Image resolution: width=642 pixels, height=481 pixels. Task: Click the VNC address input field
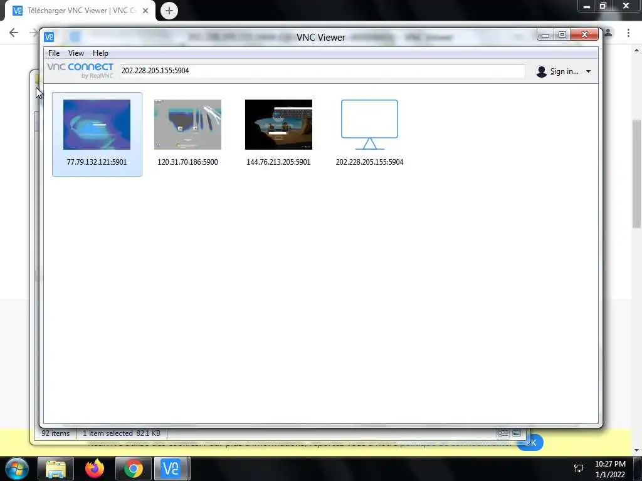[322, 71]
